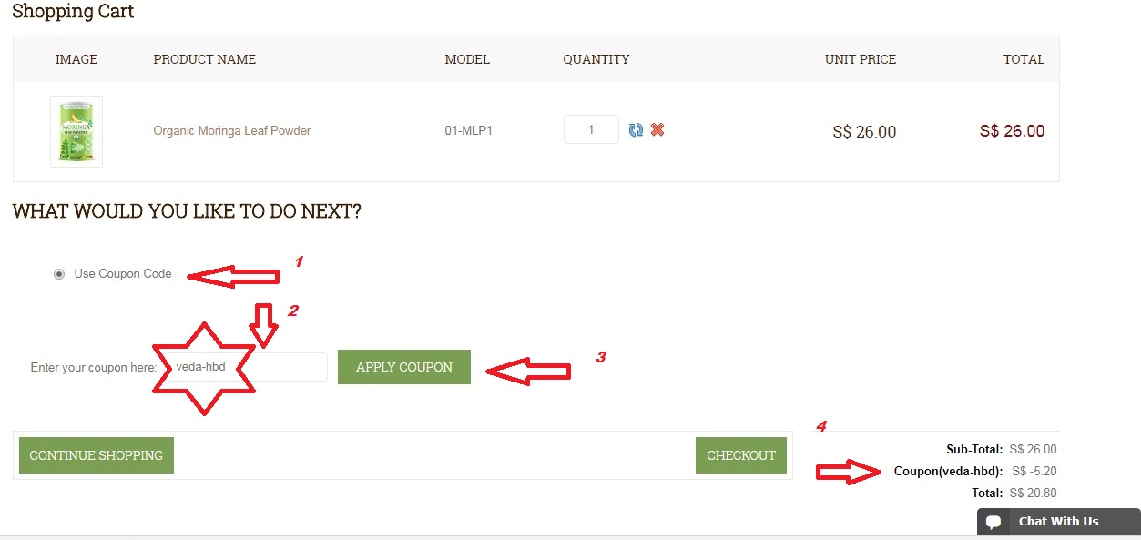Click the CONTINUE SHOPPING button
Image resolution: width=1141 pixels, height=540 pixels.
click(96, 455)
